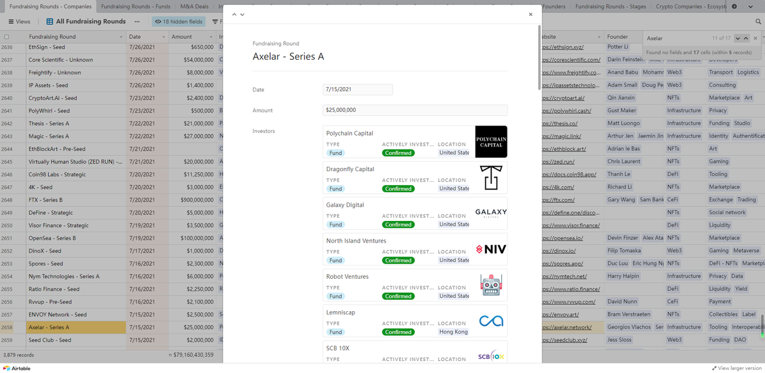The image size is (765, 373).
Task: Click the Georgios Vlachos founder tag
Action: pos(629,327)
